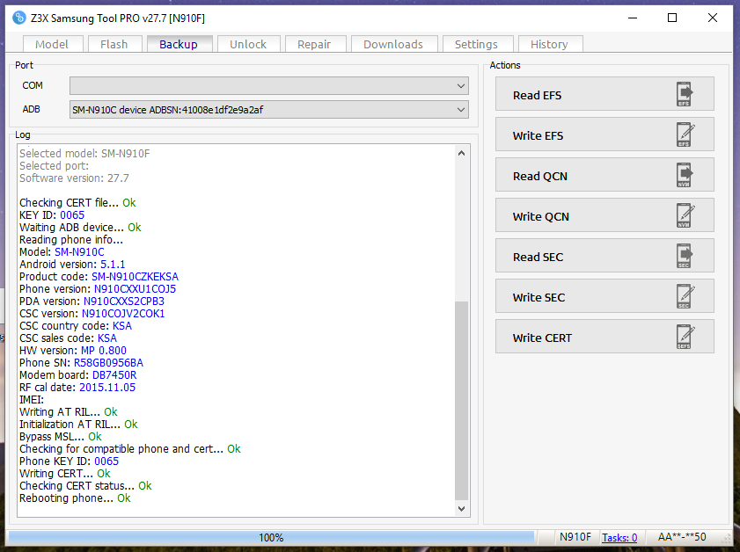This screenshot has width=740, height=552.
Task: Click CSC version N910COJV2COK1
Action: 123,314
